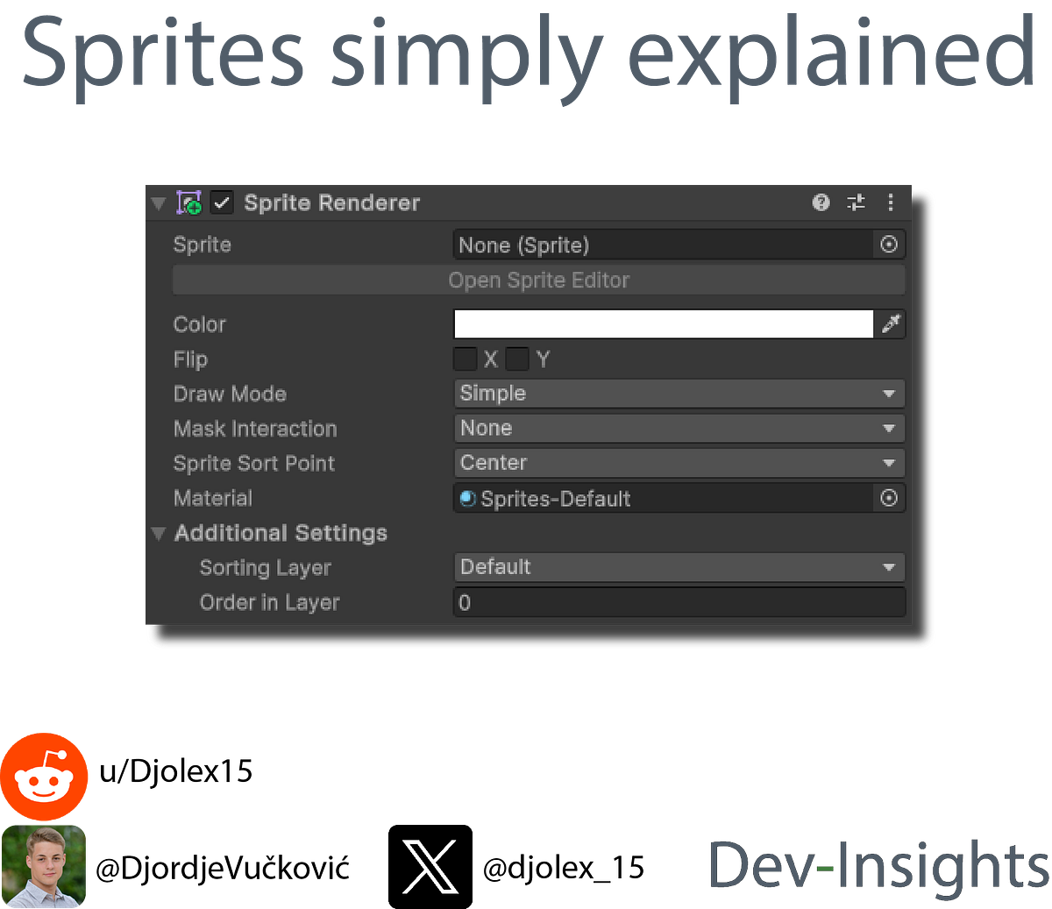Open the component three-dot menu
1052x909 pixels.
coord(891,202)
